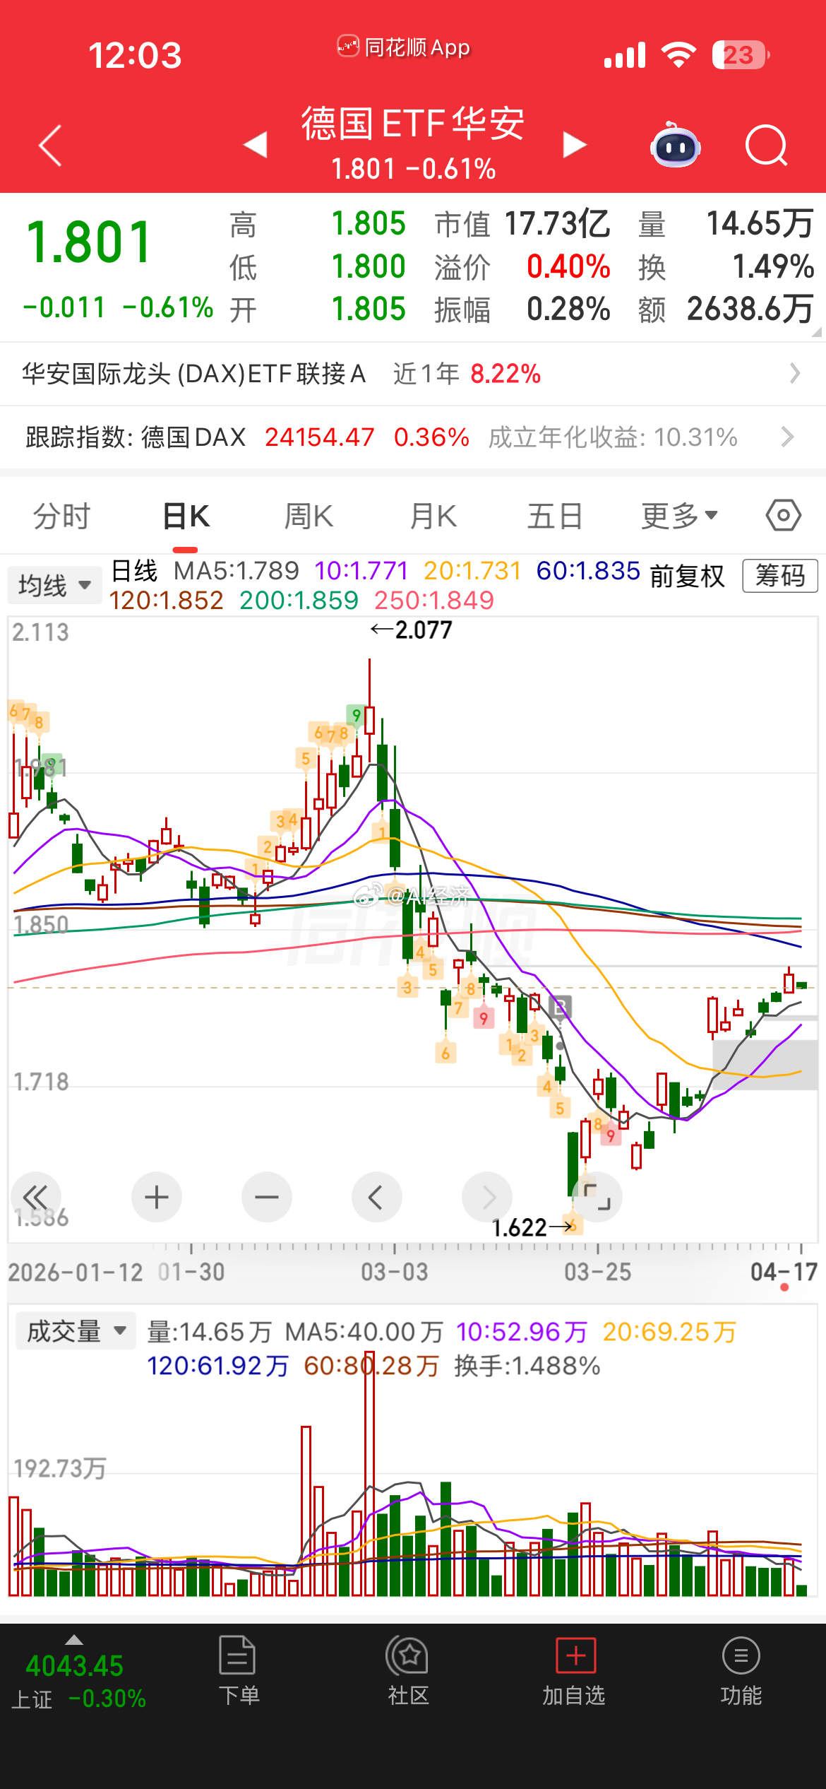Select the 月K tab
The width and height of the screenshot is (826, 1789).
[433, 516]
